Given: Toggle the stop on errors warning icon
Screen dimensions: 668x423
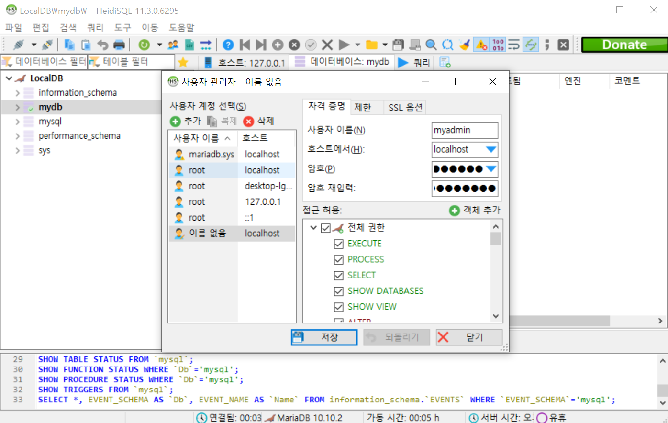Looking at the screenshot, I should pyautogui.click(x=481, y=45).
